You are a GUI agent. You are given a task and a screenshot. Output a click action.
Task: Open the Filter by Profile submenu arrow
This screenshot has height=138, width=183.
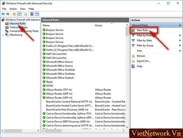(180, 36)
